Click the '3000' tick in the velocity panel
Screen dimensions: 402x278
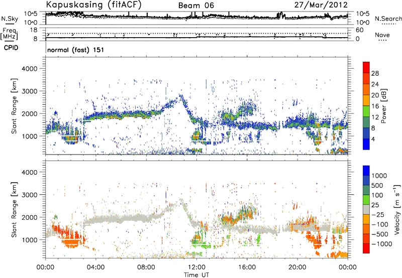pyautogui.click(x=29, y=195)
